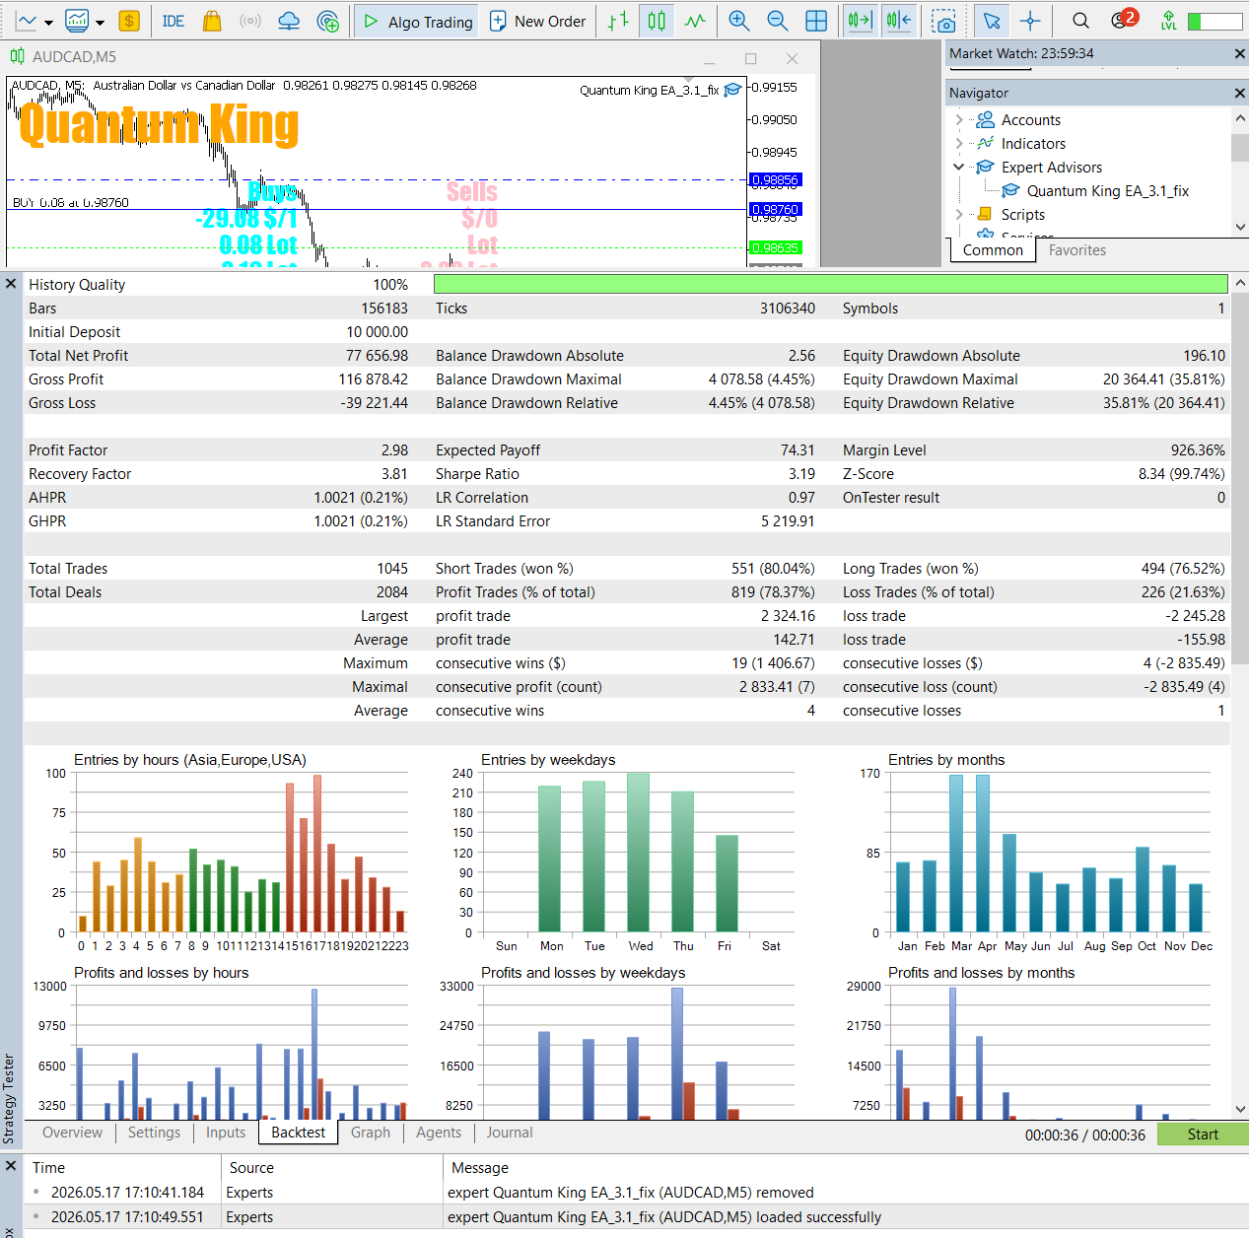Select the crosshair tool

[x=1030, y=21]
